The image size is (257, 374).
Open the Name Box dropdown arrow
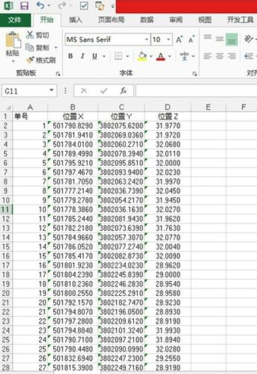[x=51, y=91]
